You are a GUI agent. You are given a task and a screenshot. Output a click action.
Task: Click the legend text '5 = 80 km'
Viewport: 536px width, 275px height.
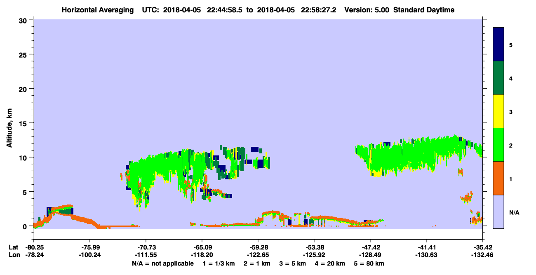tap(369, 263)
